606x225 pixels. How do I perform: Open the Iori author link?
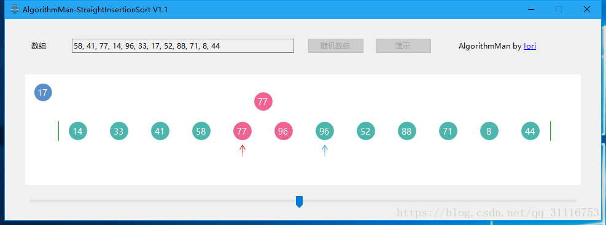[529, 46]
